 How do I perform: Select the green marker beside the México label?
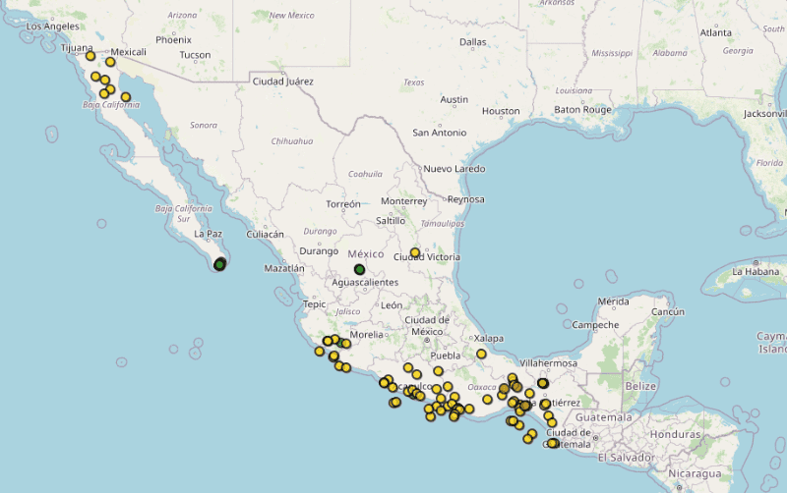(x=360, y=269)
